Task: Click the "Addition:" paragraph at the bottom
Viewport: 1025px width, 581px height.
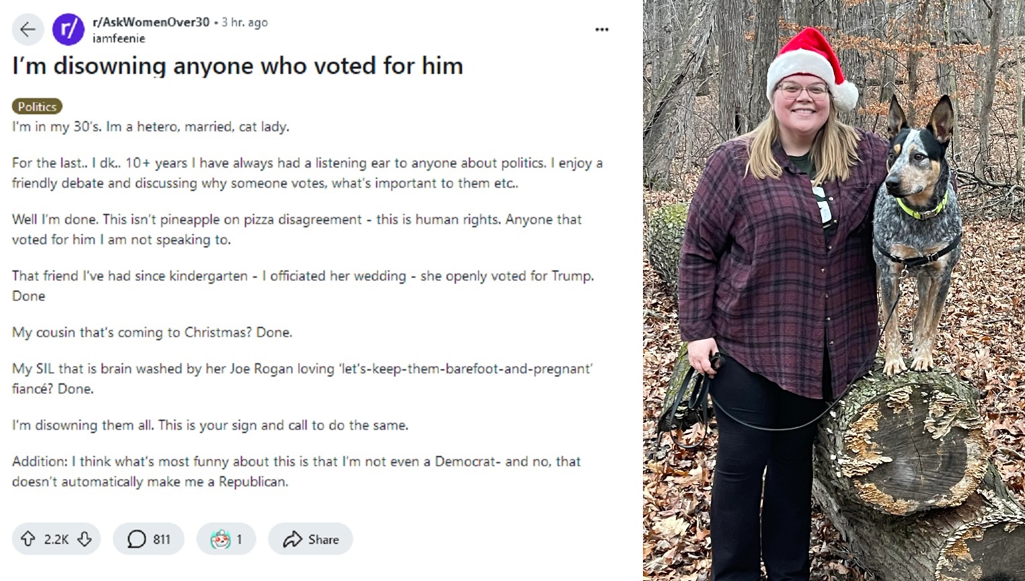Action: click(x=296, y=471)
